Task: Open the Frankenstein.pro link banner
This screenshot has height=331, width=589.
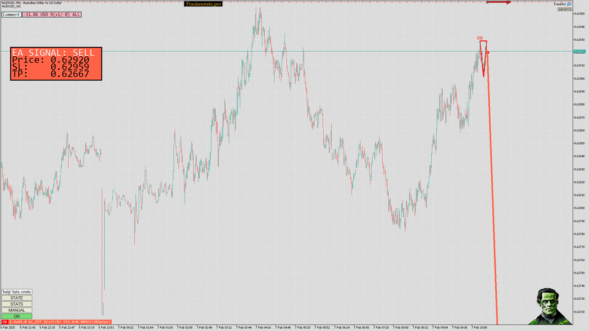Action: tap(203, 4)
